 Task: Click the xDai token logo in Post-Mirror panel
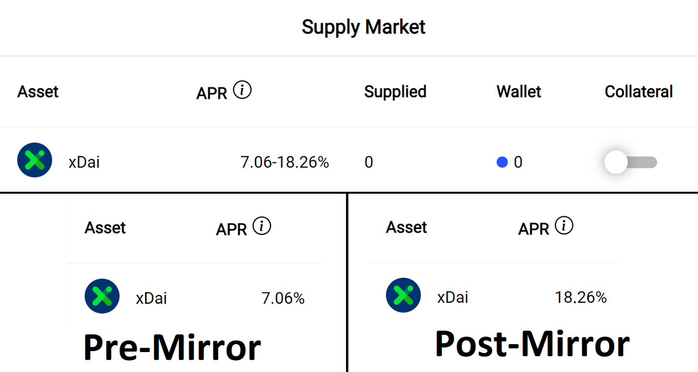click(403, 295)
